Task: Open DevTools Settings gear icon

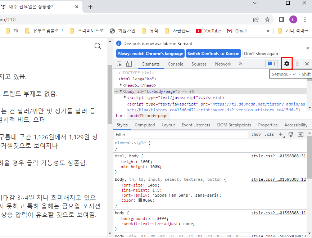Action: (x=286, y=64)
